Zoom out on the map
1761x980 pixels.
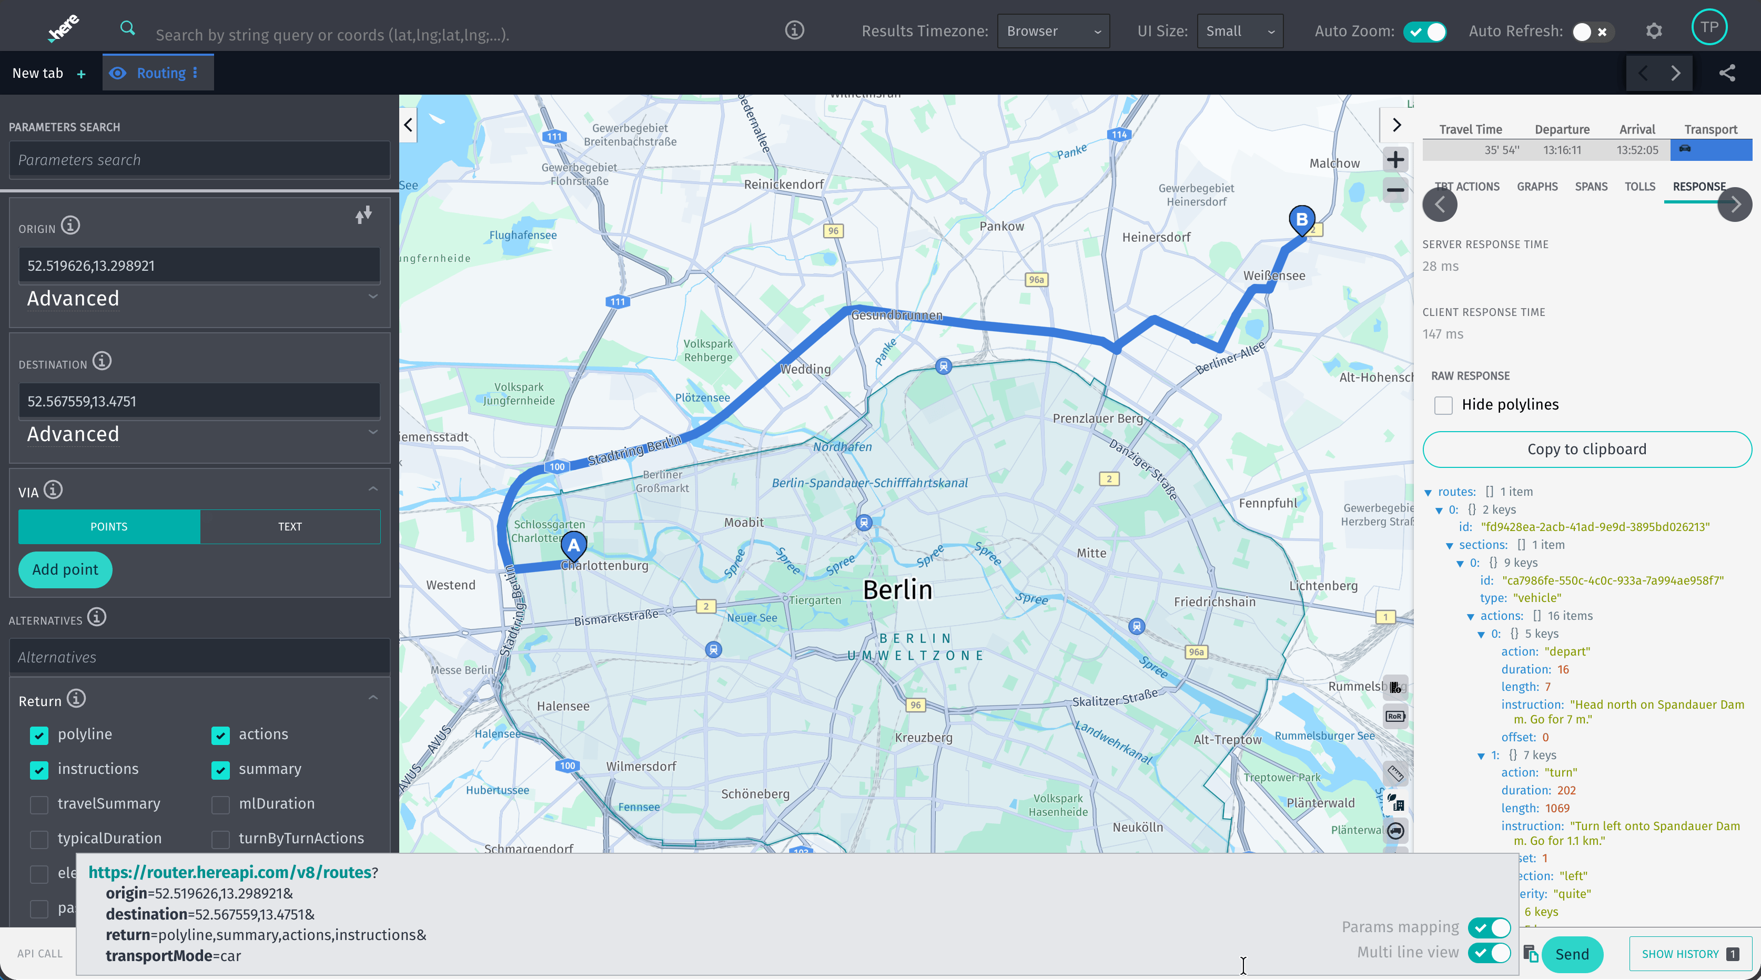[1395, 190]
